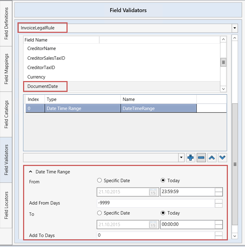This screenshot has height=247, width=245.
Task: Select Specific Date radio under To
Action: pos(99,213)
